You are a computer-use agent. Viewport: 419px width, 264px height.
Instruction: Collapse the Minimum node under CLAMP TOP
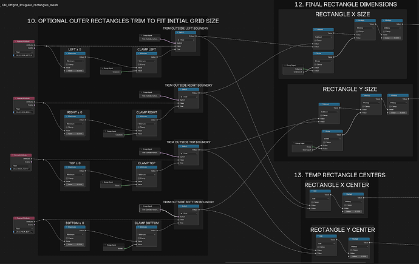138,167
